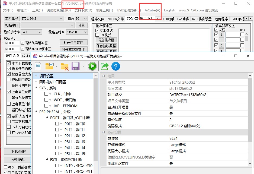Click the green export arrow icon
The height and width of the screenshot is (174, 254).
(x=105, y=66)
